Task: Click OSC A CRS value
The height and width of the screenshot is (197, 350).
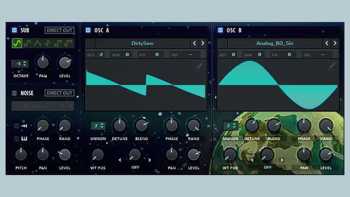Action: coord(190,55)
